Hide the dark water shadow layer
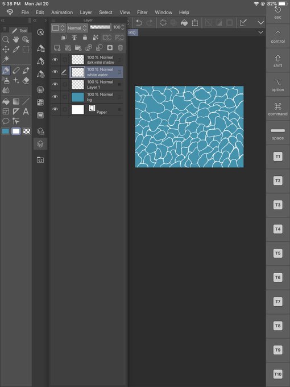This screenshot has width=290, height=387. coord(55,60)
